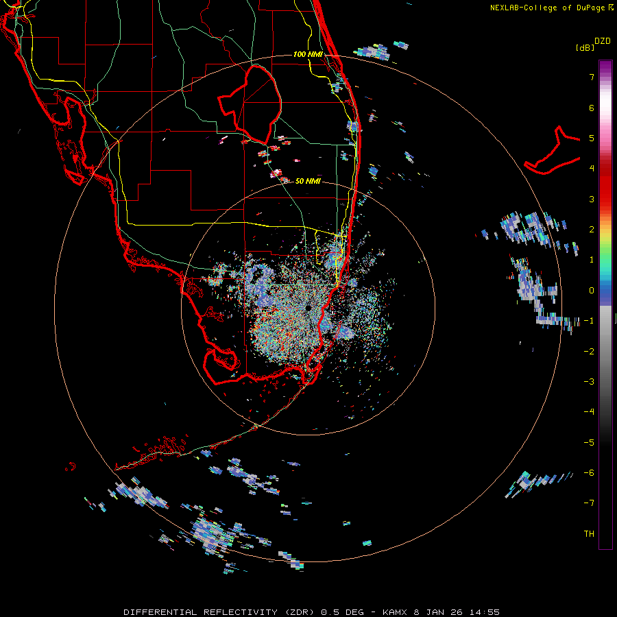Click the 7 value on the color scale
This screenshot has width=617, height=617.
pyautogui.click(x=592, y=77)
